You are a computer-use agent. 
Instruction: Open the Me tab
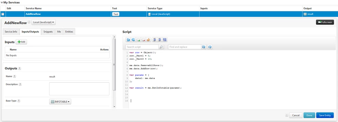click(x=59, y=32)
